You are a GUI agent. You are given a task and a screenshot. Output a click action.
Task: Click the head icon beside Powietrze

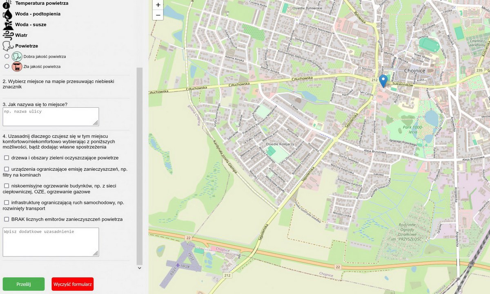[x=8, y=46]
